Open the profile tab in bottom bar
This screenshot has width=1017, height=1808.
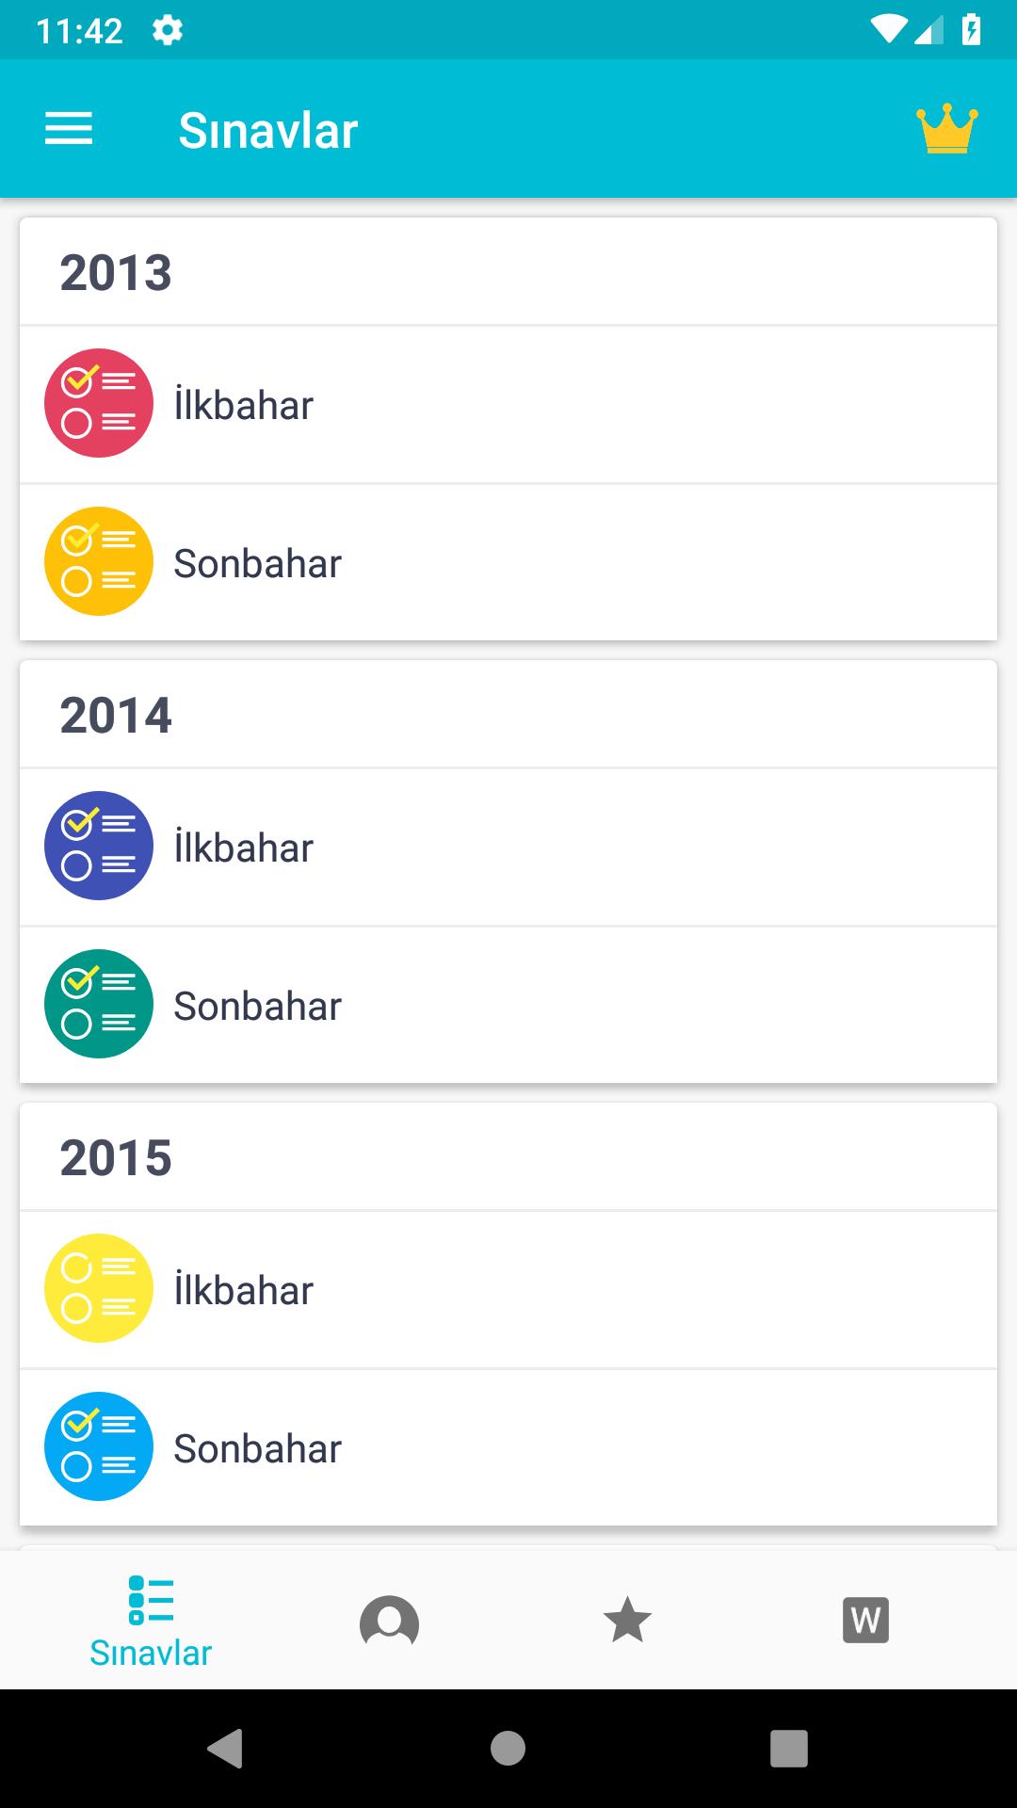[389, 1621]
